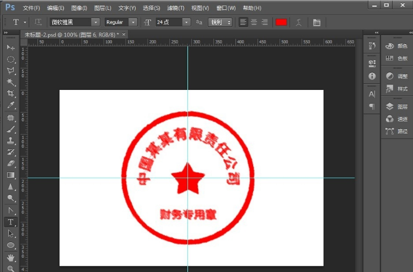Image resolution: width=413 pixels, height=272 pixels.
Task: Open the 图层(L) menu
Action: point(103,8)
